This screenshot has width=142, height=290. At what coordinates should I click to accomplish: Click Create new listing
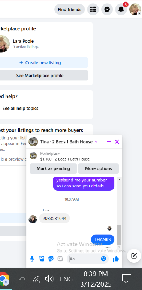tap(40, 63)
